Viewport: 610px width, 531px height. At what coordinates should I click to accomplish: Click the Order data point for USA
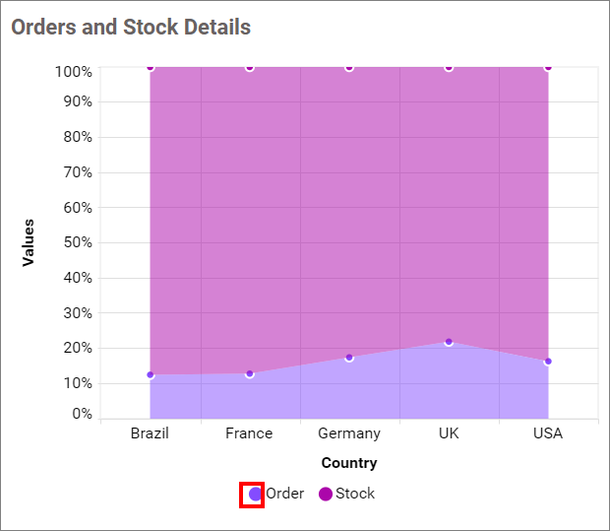point(548,362)
